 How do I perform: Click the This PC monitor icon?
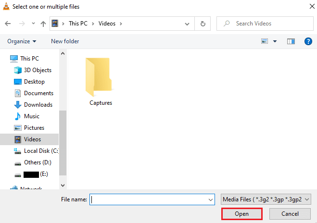coord(14,59)
